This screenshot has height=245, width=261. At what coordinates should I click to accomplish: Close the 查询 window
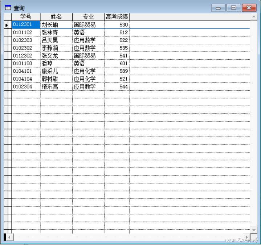click(249, 8)
